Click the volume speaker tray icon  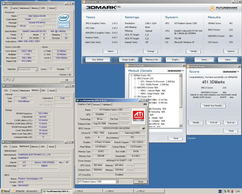pos(228,191)
